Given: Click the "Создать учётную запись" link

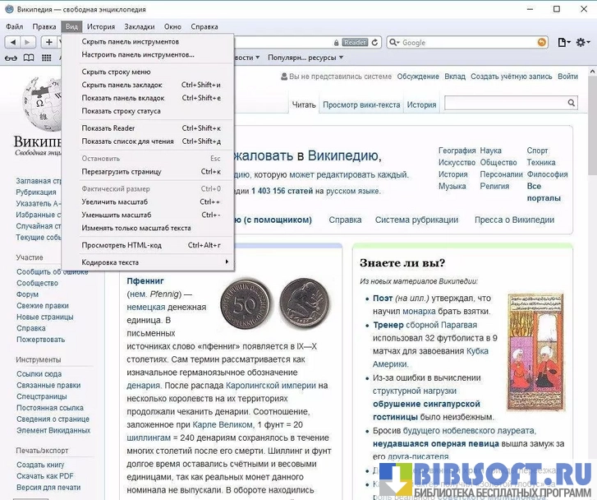Looking at the screenshot, I should tap(511, 76).
